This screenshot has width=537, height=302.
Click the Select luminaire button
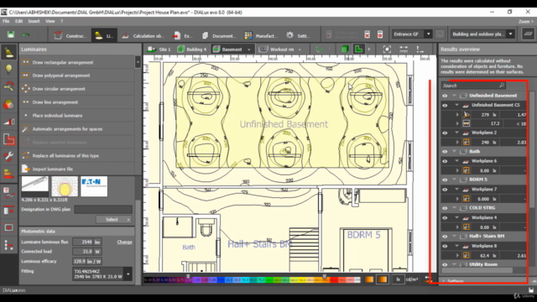click(114, 220)
